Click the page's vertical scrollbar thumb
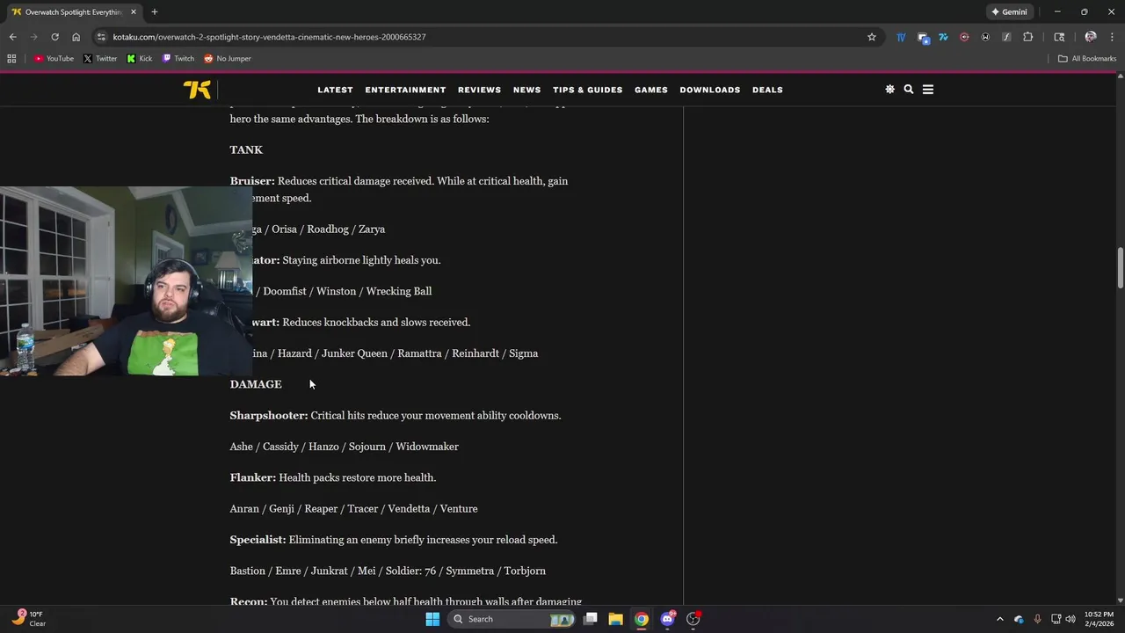 point(1120,267)
